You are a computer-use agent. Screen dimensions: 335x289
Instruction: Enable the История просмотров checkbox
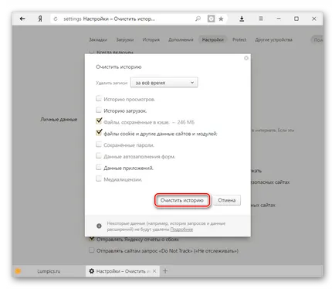(x=99, y=98)
